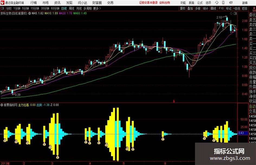The image size is (256, 165).
Task: Switch to 1分钟 period
Action: [x=17, y=8]
